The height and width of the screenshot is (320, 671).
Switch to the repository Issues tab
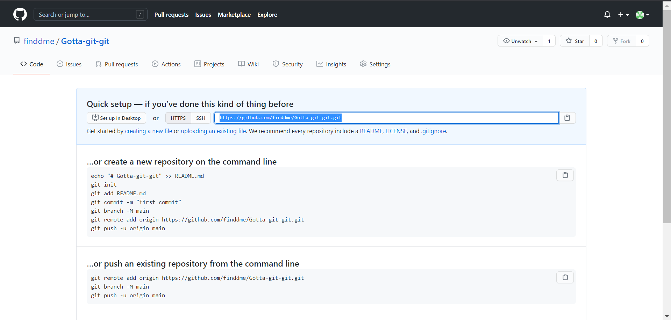coord(69,64)
